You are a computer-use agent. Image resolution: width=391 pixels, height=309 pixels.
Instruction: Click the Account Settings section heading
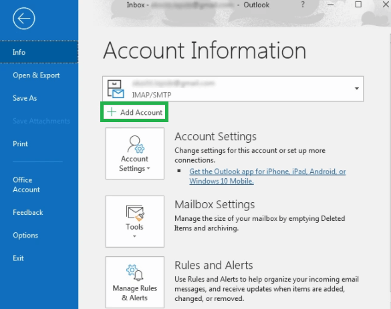[215, 136]
